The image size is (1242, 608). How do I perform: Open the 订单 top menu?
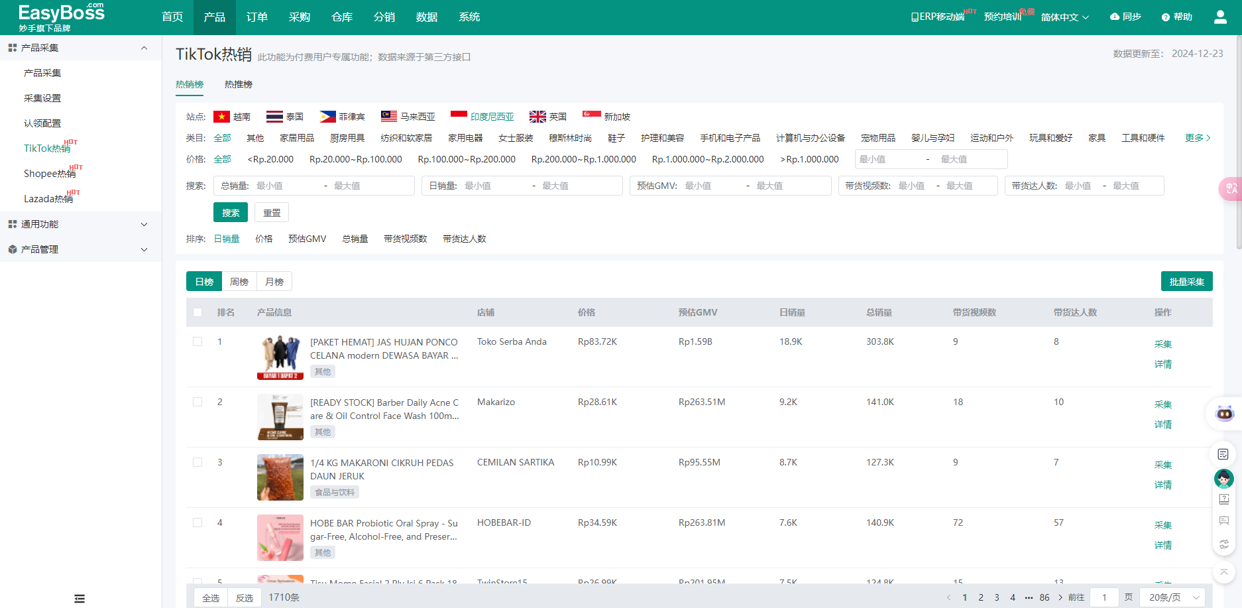coord(257,17)
